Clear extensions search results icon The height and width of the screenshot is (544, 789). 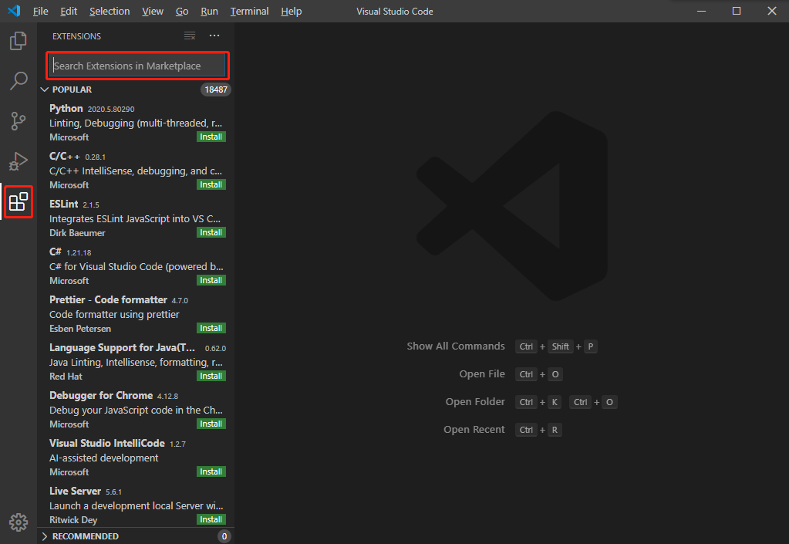[190, 35]
